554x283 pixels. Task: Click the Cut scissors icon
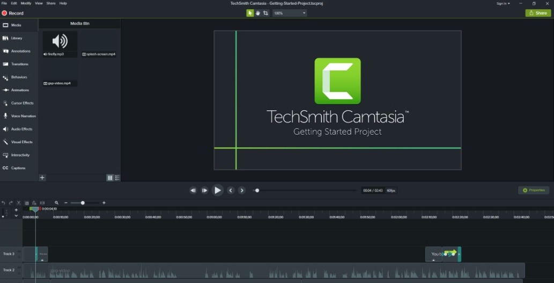click(19, 203)
